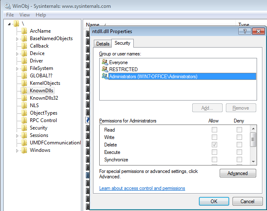Open the access control and permissions link

[x=142, y=188]
